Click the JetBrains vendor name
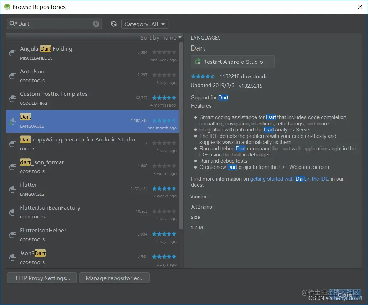This screenshot has height=305, width=368. (x=201, y=207)
